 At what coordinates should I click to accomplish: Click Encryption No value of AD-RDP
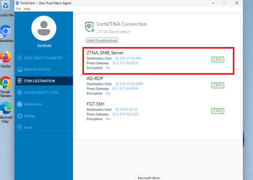(108, 93)
